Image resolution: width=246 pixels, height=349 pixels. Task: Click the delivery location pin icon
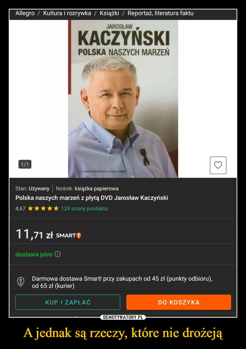(x=20, y=282)
